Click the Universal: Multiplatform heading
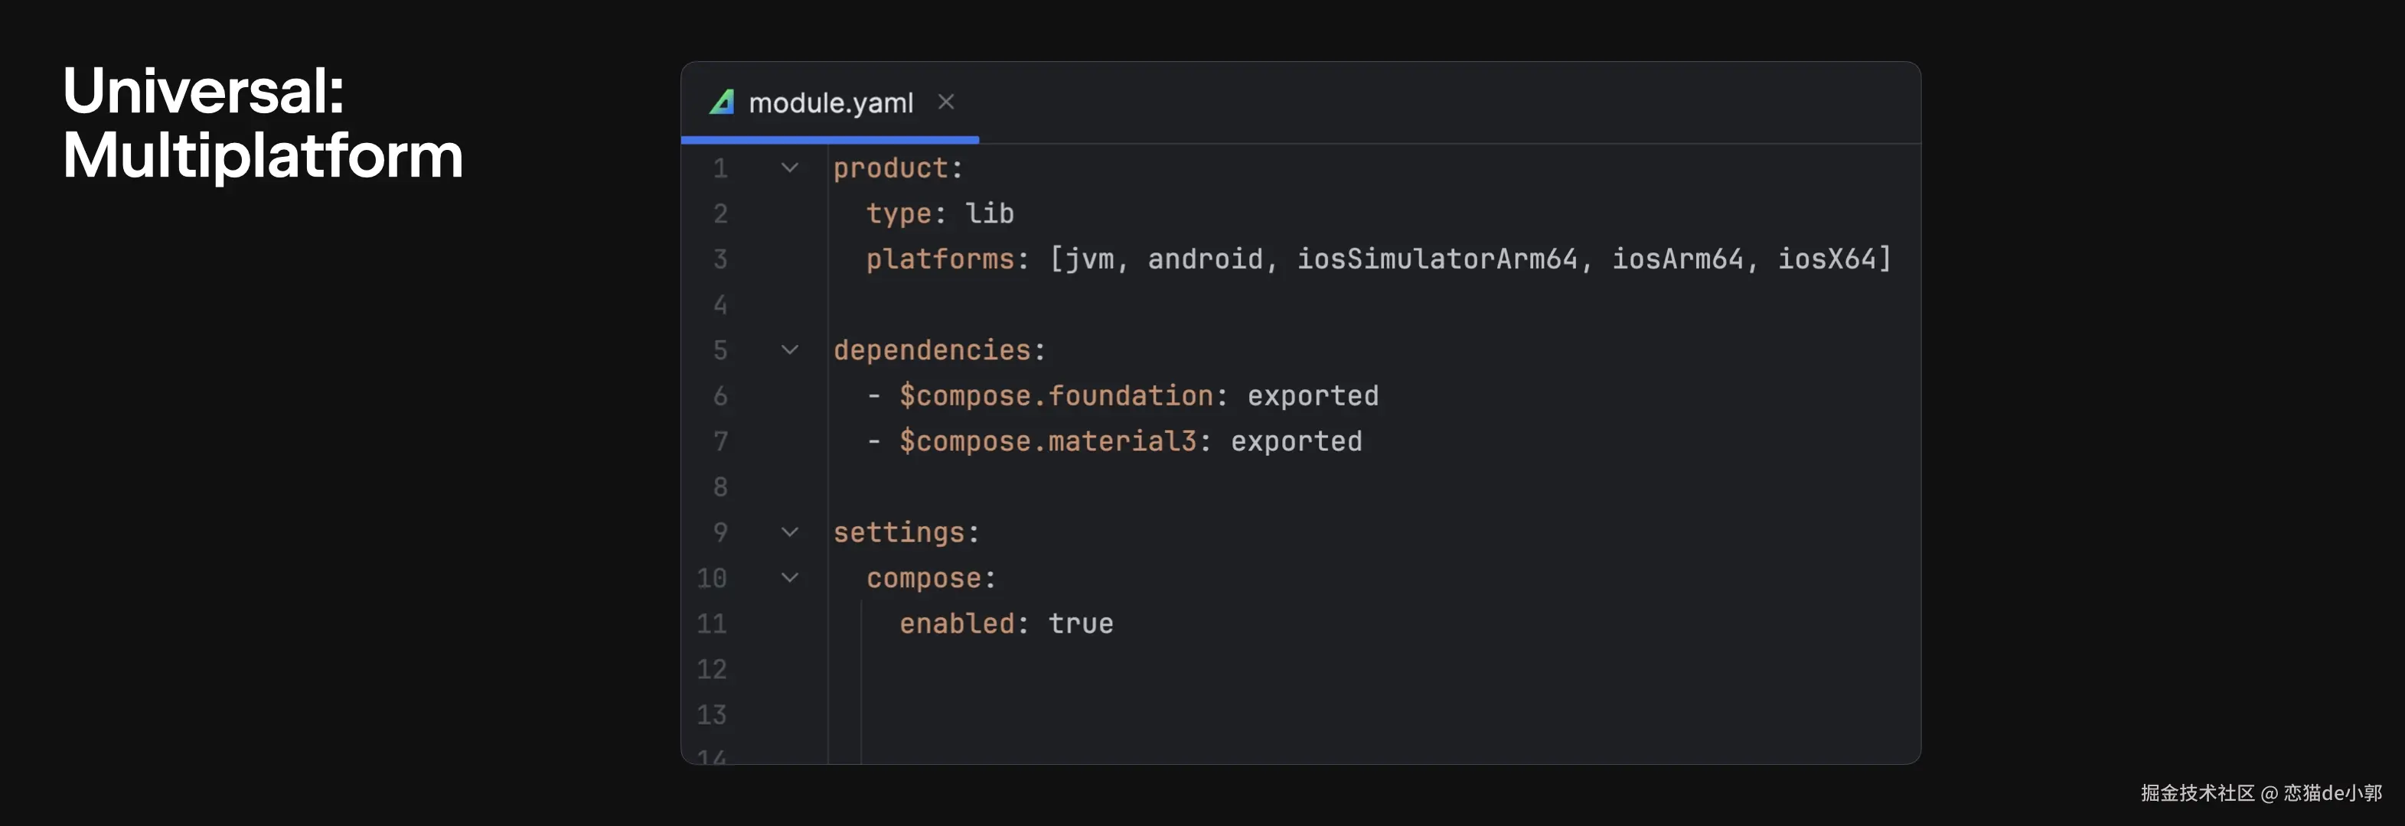This screenshot has height=826, width=2405. [x=263, y=122]
